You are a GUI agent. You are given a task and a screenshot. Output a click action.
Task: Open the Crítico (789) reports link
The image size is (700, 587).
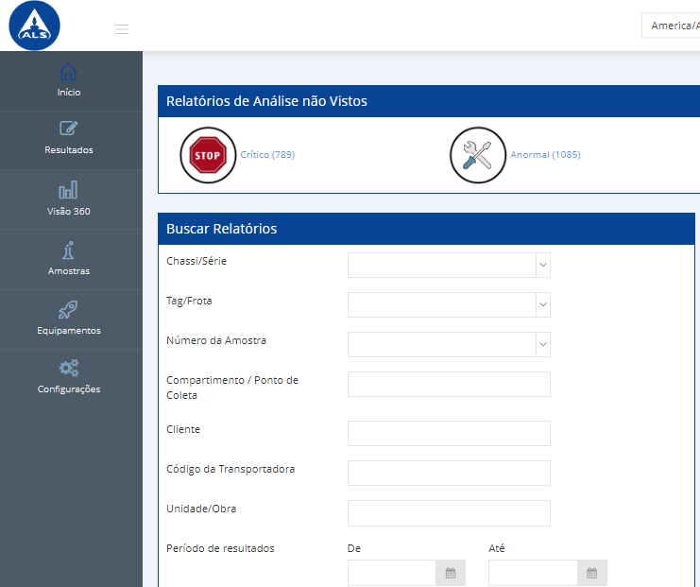[x=267, y=155]
